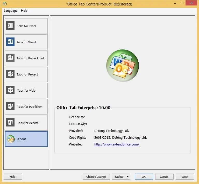Click the Visio icon in sidebar
Viewport: 199px width, 184px height.
pyautogui.click(x=10, y=90)
